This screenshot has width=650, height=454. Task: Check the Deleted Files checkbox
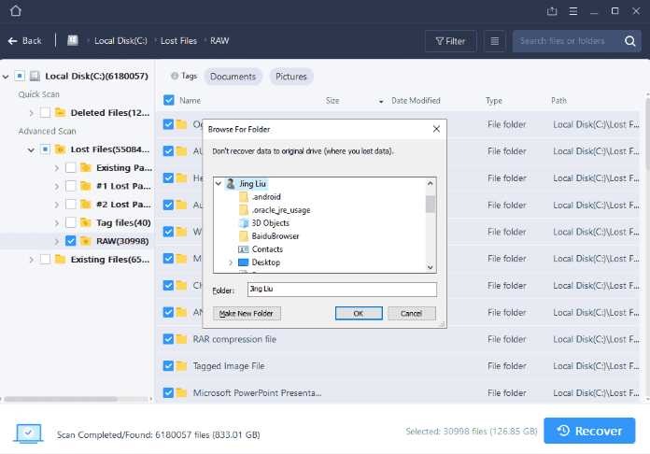pyautogui.click(x=45, y=112)
